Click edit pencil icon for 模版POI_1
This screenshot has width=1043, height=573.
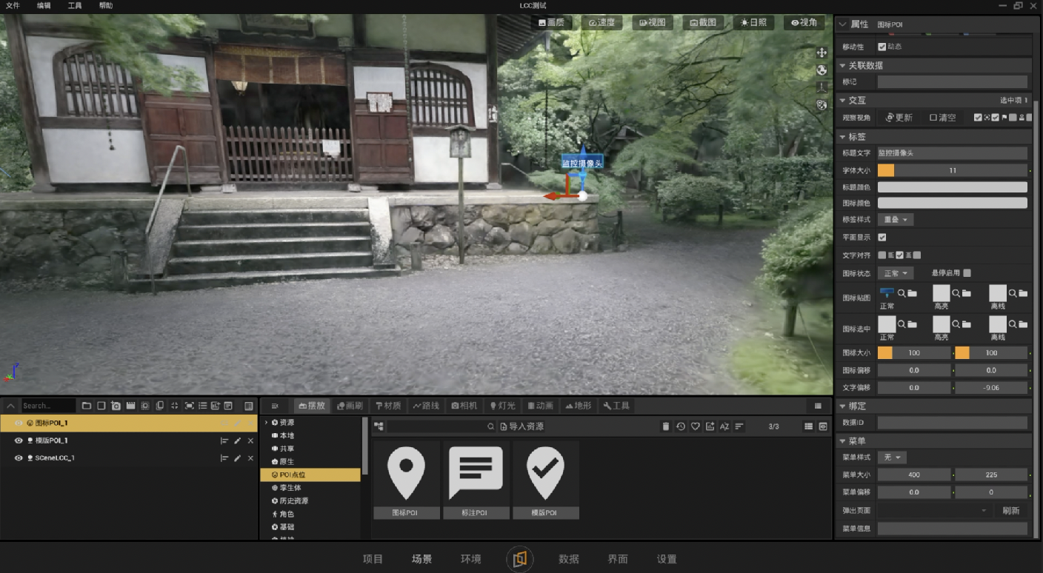pos(238,440)
